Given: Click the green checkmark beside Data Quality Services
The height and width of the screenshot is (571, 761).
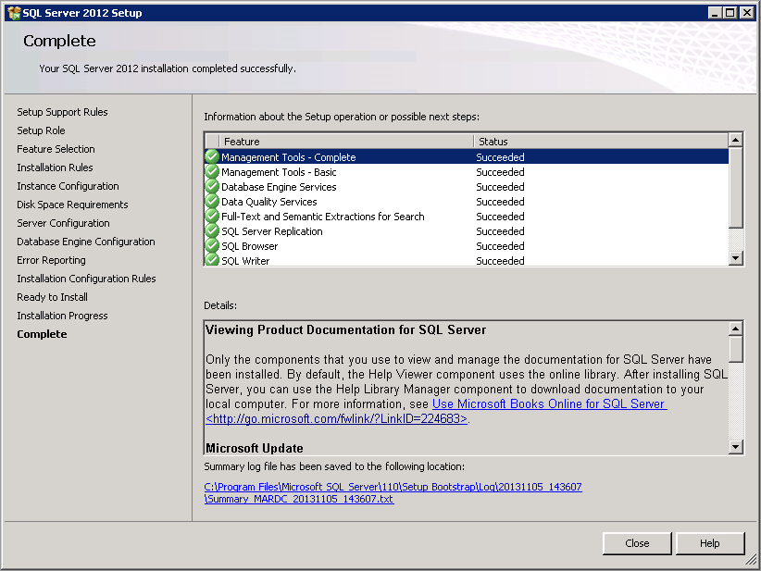Looking at the screenshot, I should point(212,202).
